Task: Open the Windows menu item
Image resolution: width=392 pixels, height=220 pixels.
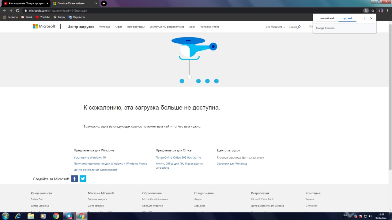Action: point(105,27)
